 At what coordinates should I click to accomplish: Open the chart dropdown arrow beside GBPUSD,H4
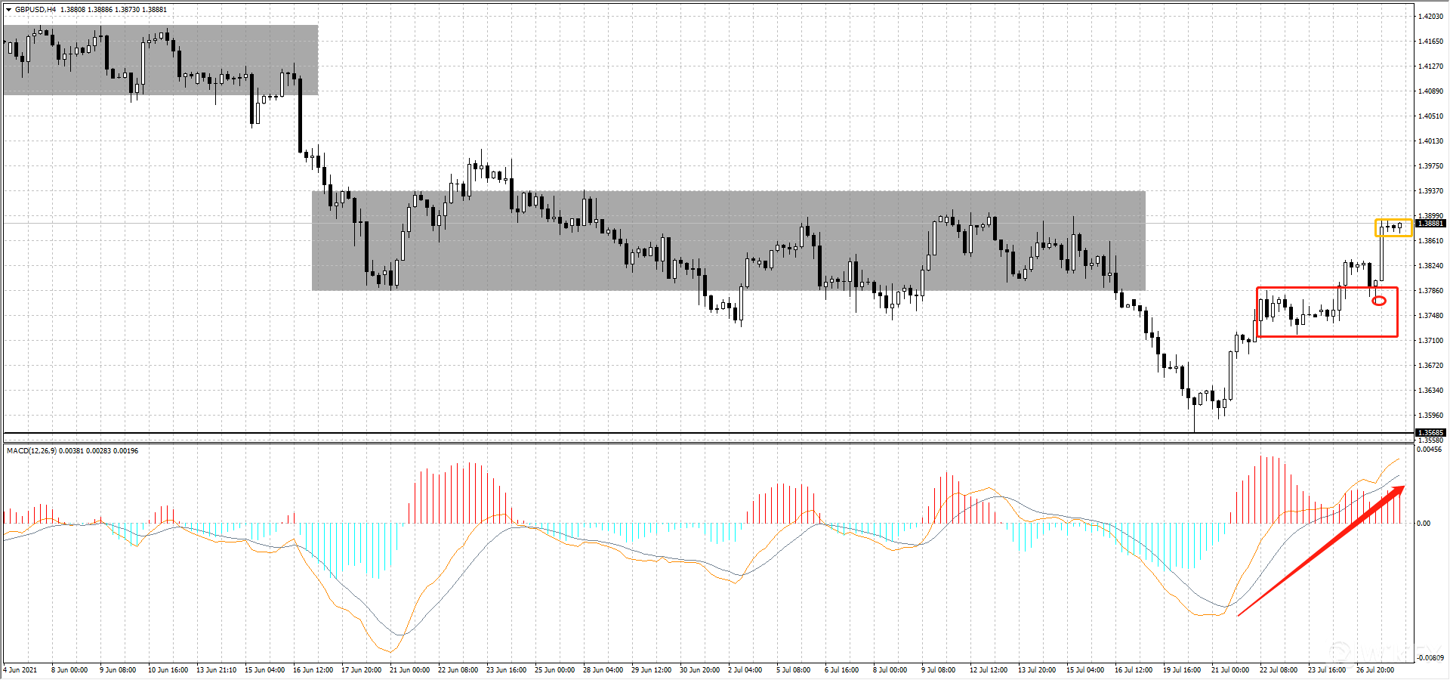(8, 10)
